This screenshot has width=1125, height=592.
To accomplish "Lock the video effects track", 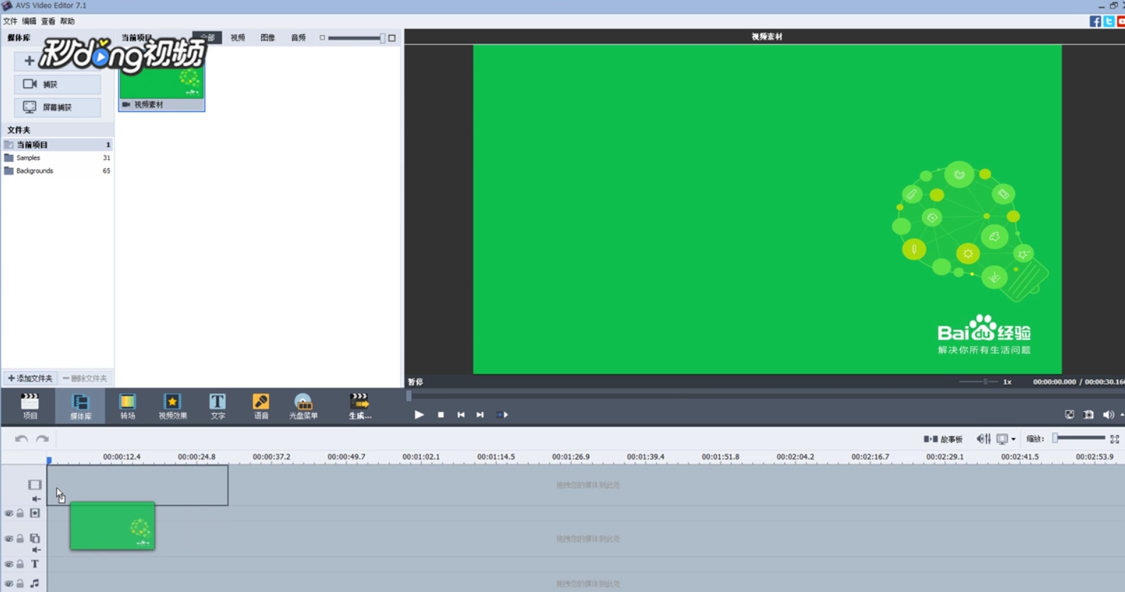I will (x=21, y=513).
